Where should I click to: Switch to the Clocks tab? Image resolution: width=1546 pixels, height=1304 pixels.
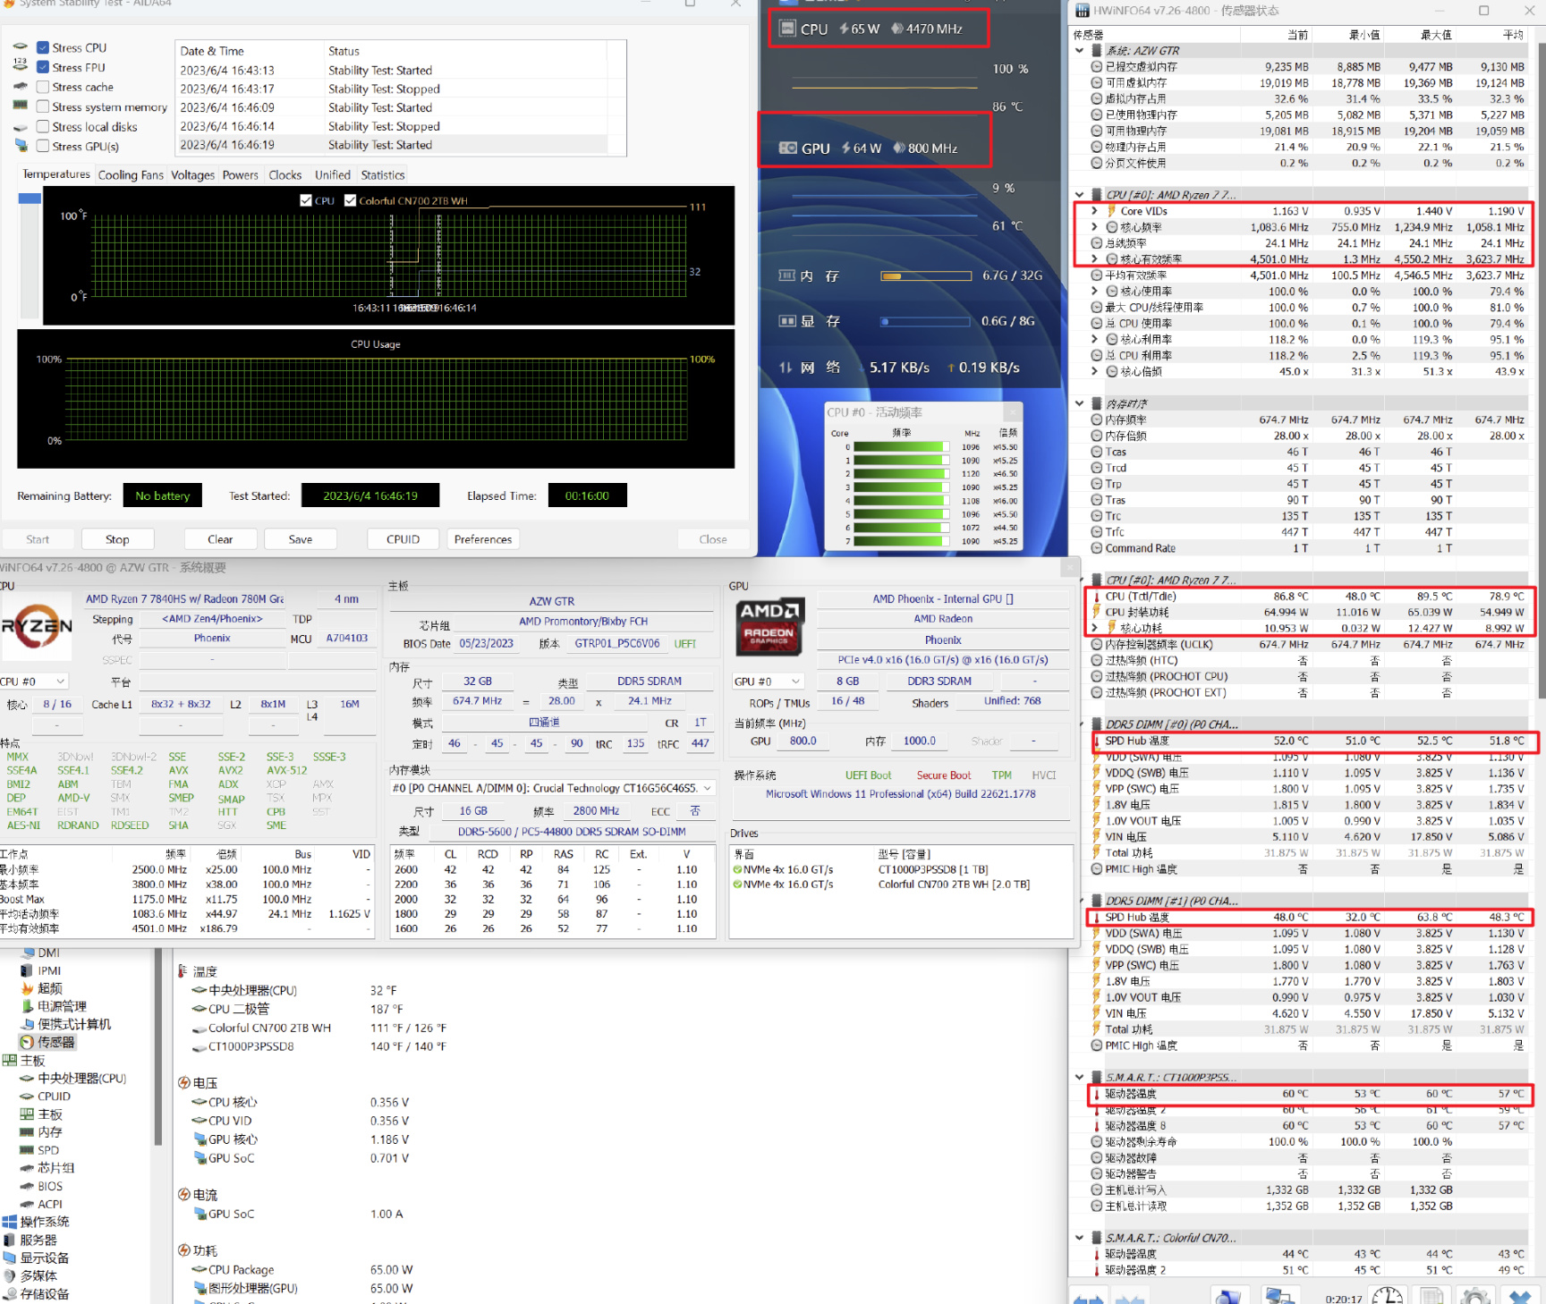[285, 175]
